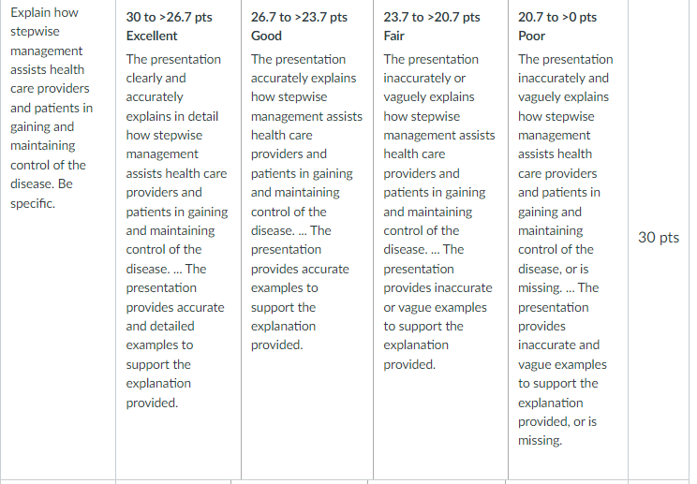Click the '30 to >26.7 pts' range label
Image resolution: width=697 pixels, height=484 pixels.
(169, 17)
